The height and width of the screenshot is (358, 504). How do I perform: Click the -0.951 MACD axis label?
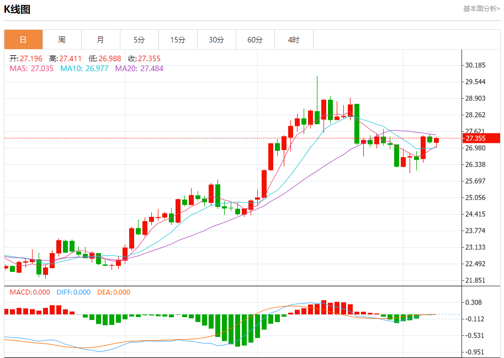pos(475,352)
